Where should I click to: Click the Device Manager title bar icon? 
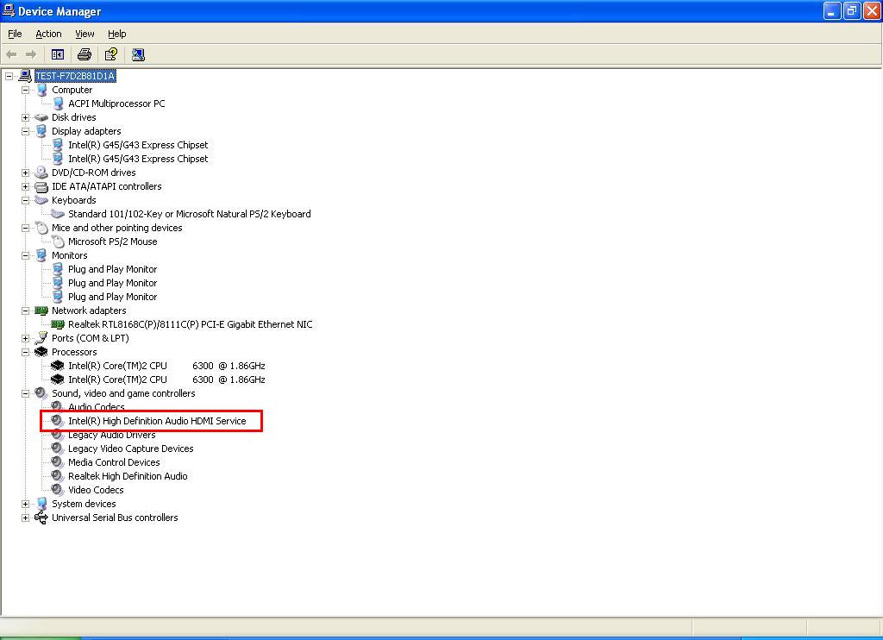click(9, 10)
